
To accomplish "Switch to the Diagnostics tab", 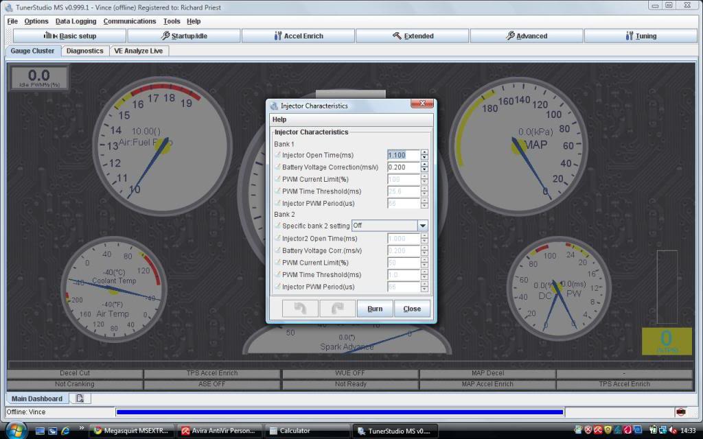I will [84, 50].
